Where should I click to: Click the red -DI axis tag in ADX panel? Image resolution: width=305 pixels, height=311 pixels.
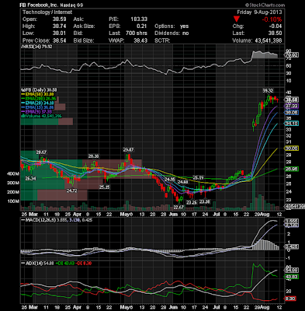291,299
